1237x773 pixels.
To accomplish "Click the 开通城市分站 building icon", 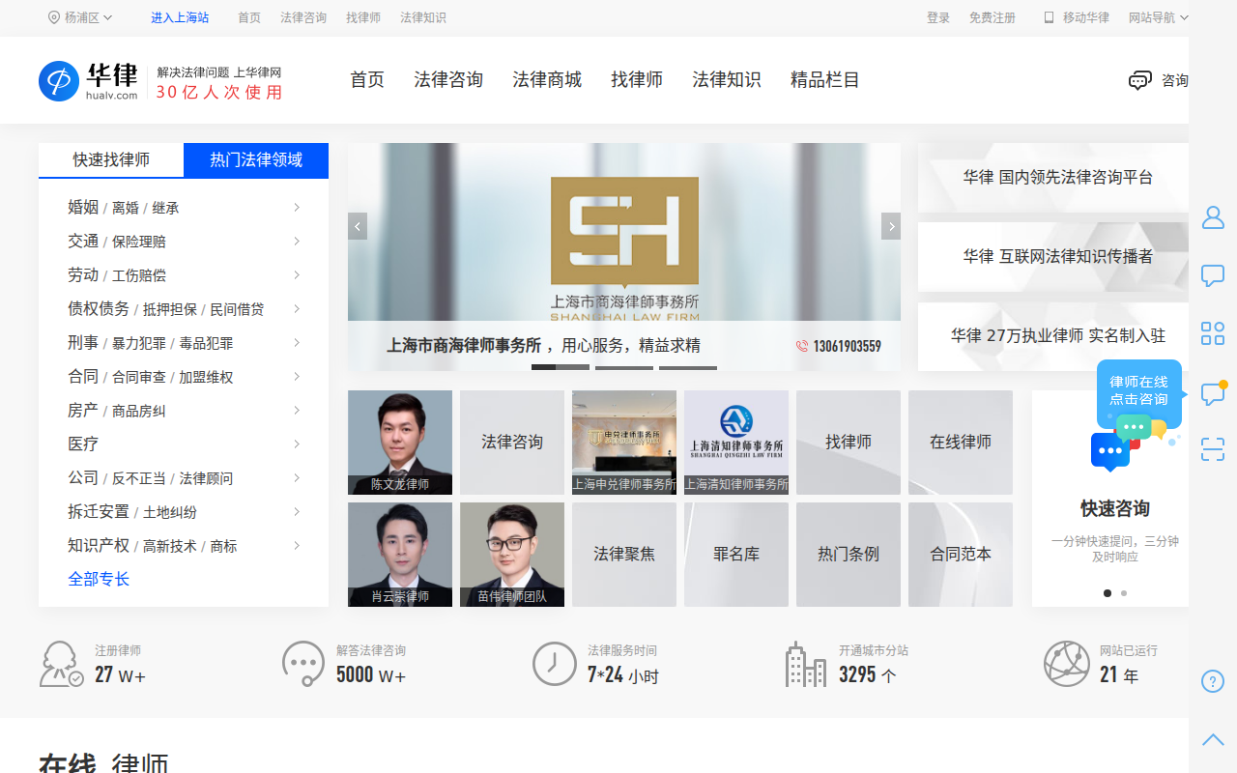I will click(806, 664).
